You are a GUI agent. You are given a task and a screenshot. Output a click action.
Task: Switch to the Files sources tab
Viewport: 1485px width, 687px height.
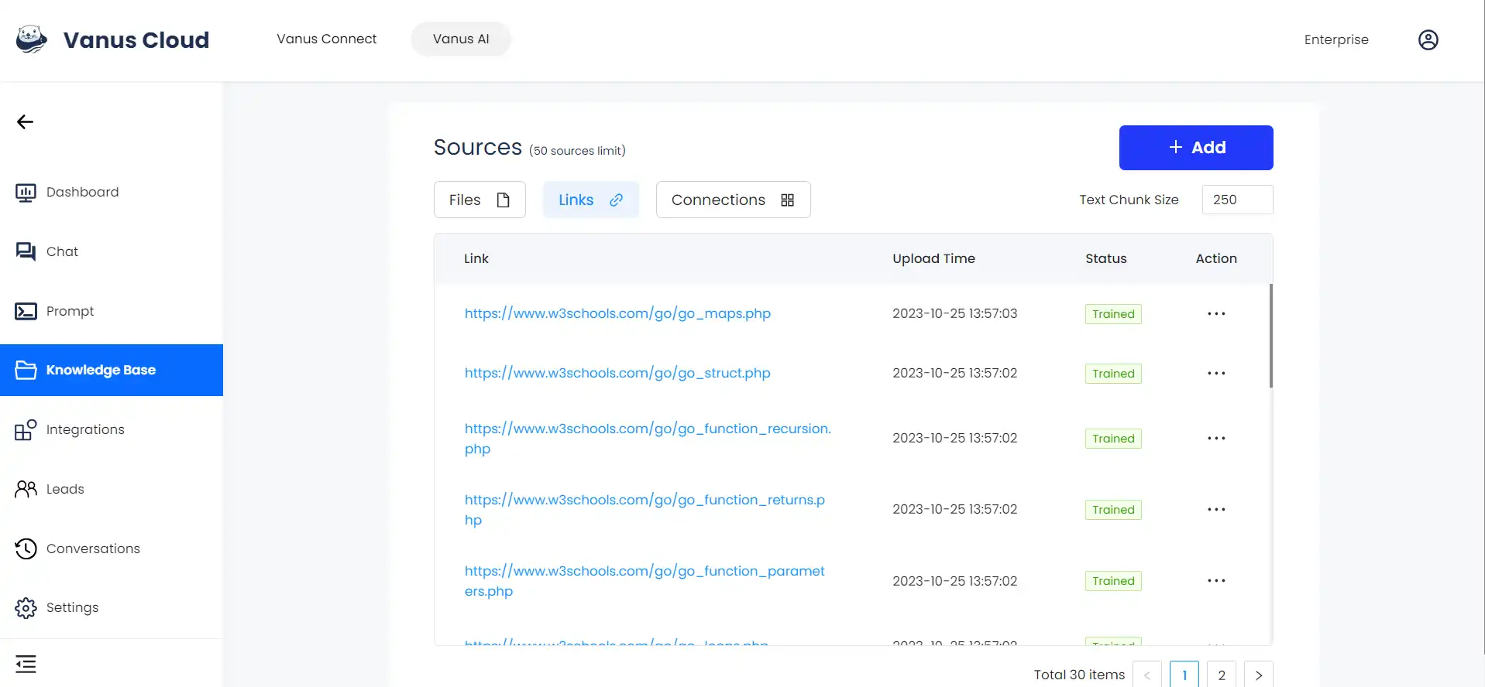pos(480,200)
